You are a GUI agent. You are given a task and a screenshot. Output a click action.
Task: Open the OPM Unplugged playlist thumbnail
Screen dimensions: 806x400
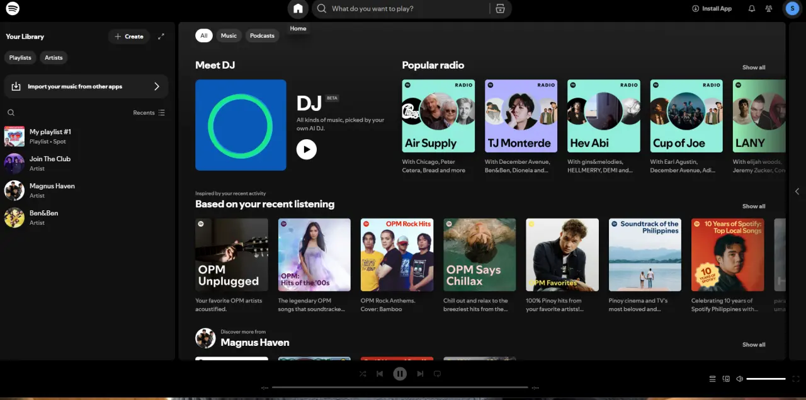point(232,254)
